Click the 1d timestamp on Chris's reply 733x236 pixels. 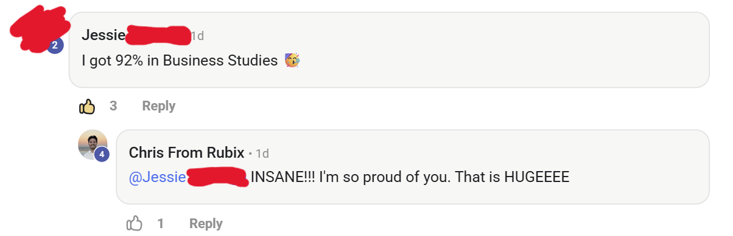tap(262, 153)
